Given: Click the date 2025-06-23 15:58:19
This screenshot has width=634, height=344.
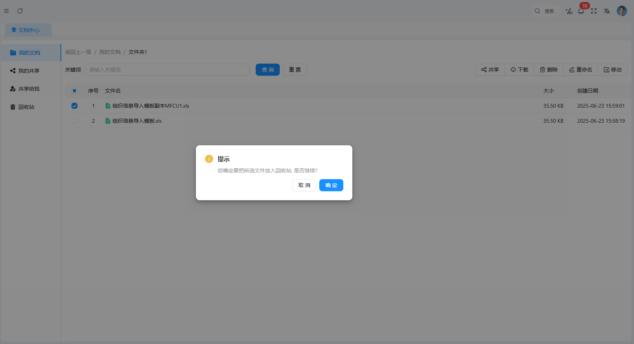Looking at the screenshot, I should [601, 121].
